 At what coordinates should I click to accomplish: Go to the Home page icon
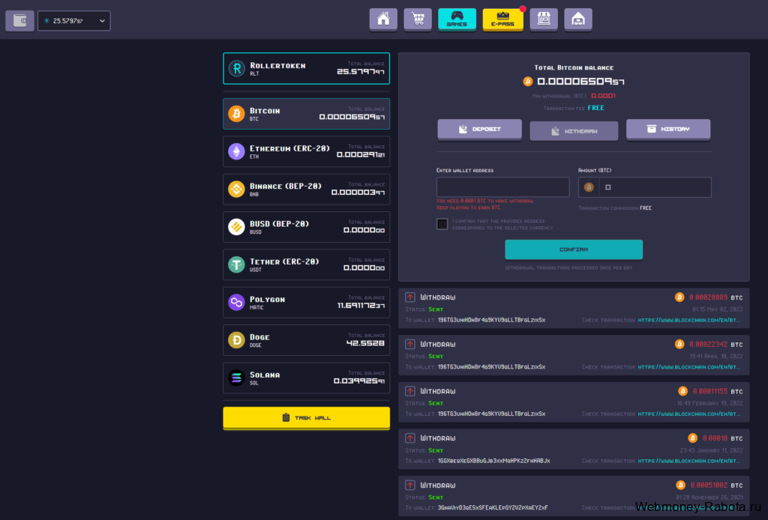(383, 19)
